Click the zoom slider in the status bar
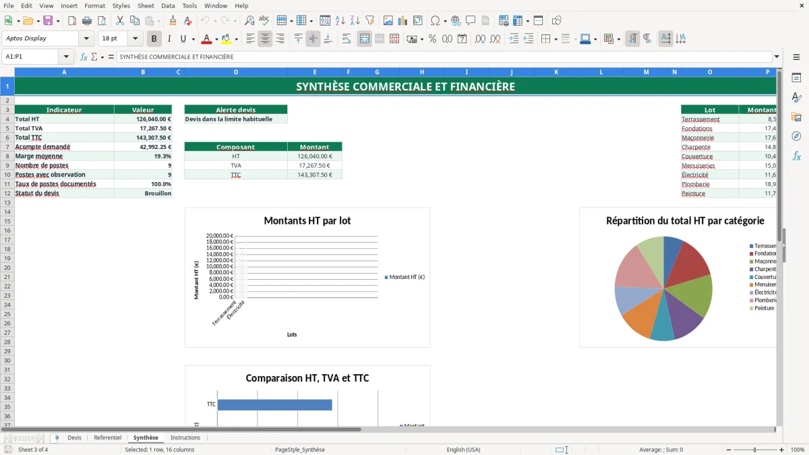This screenshot has height=455, width=809. click(x=754, y=450)
